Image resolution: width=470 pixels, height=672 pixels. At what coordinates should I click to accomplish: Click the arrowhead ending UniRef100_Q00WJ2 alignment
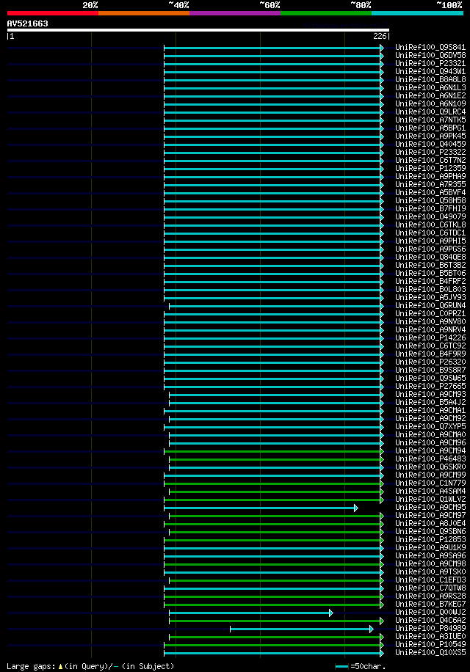coord(331,613)
